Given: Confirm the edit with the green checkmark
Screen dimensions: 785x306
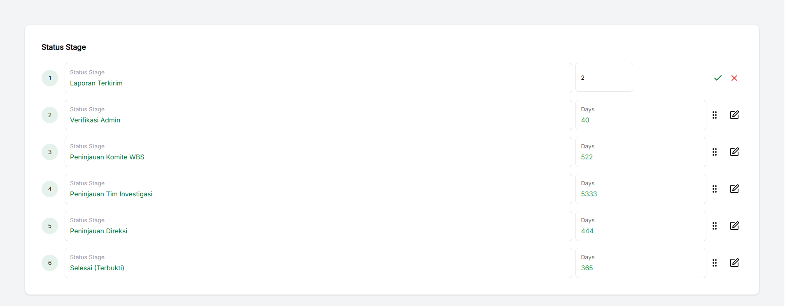Looking at the screenshot, I should pos(718,78).
